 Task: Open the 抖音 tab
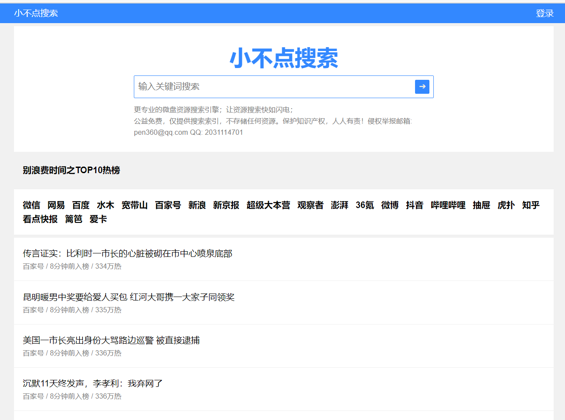[415, 205]
